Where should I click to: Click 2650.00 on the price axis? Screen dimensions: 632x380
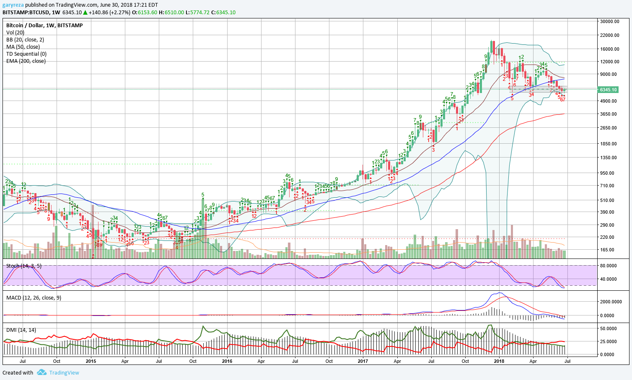[609, 128]
